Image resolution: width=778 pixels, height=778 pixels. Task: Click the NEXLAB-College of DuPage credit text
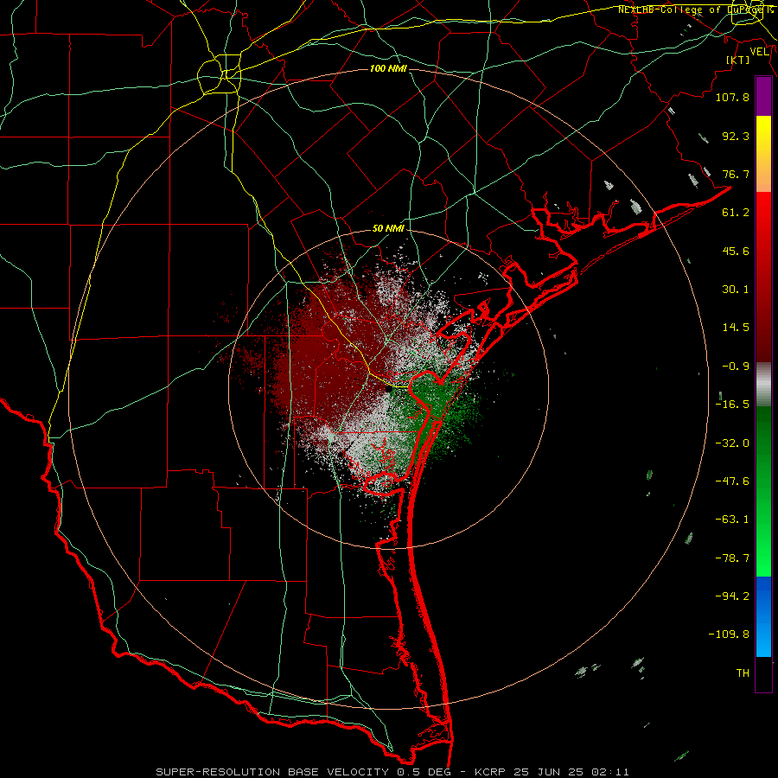(x=696, y=10)
